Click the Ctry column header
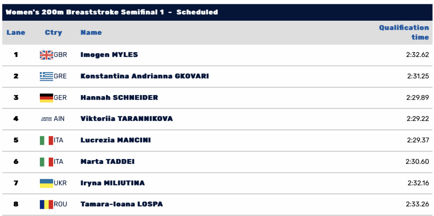The width and height of the screenshot is (434, 216). click(x=53, y=33)
